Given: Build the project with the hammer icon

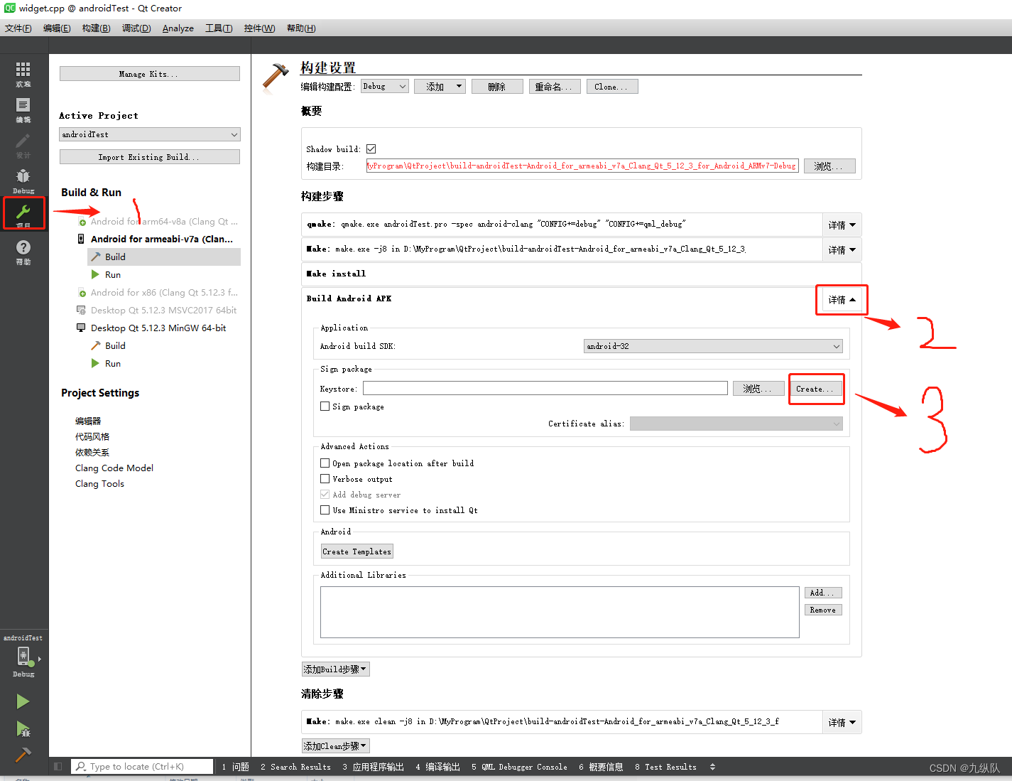Looking at the screenshot, I should (23, 754).
